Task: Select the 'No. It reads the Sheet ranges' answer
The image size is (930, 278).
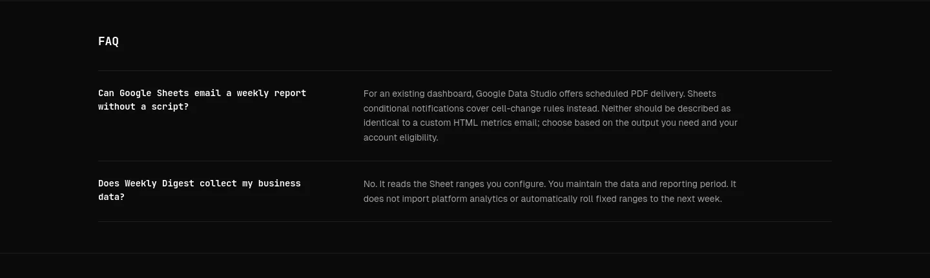Action: tap(550, 192)
